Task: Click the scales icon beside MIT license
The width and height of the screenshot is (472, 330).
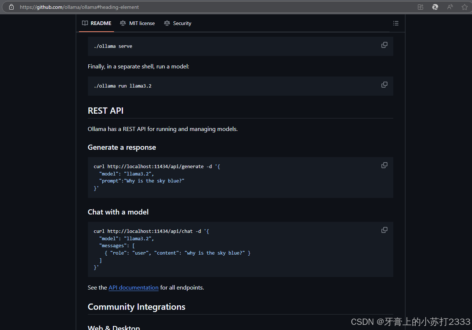Action: (x=123, y=23)
